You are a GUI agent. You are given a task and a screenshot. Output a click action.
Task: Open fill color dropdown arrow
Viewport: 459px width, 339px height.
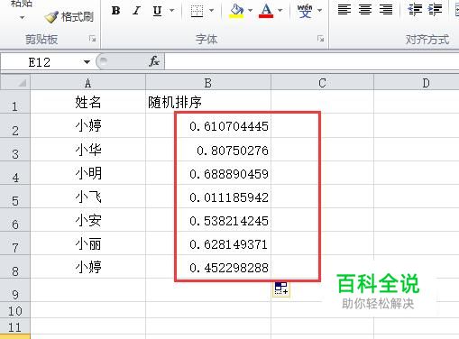coord(250,11)
